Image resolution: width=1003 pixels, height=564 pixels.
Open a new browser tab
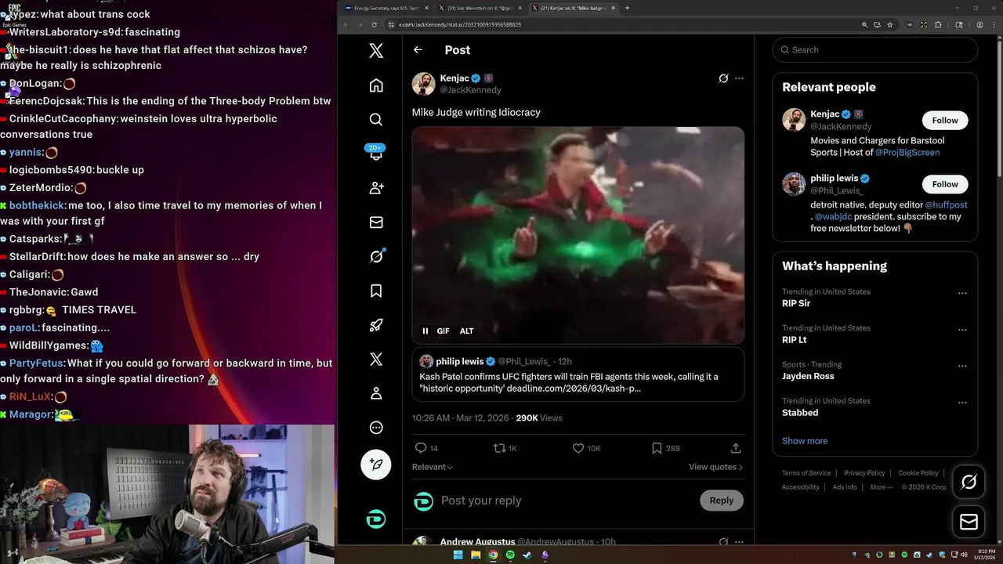point(627,8)
